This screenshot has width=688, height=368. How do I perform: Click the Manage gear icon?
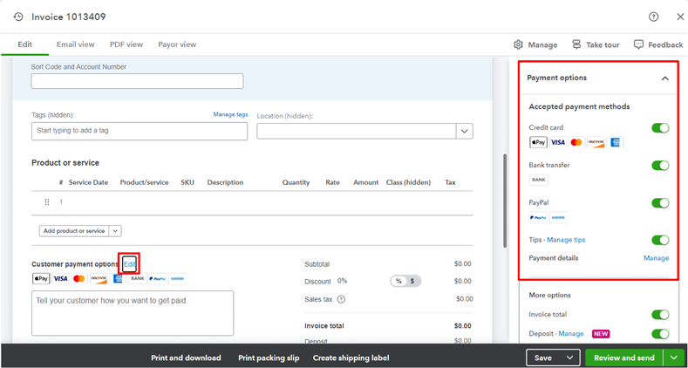518,44
